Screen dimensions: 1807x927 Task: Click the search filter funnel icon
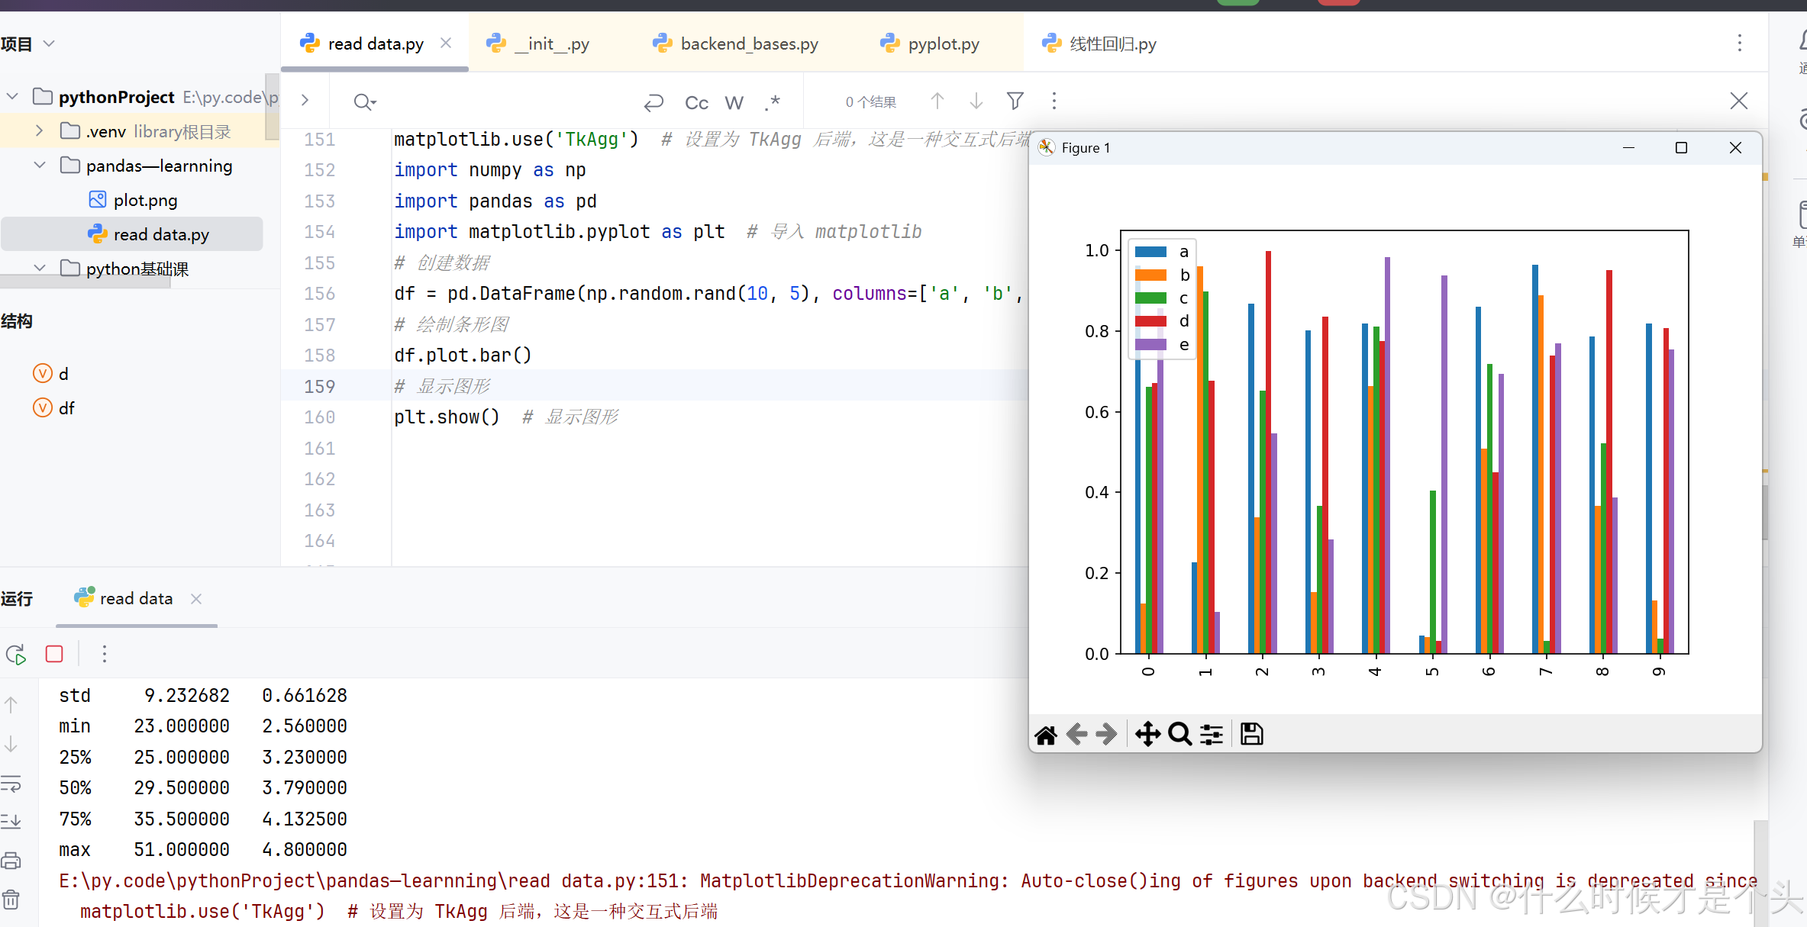(x=1015, y=101)
